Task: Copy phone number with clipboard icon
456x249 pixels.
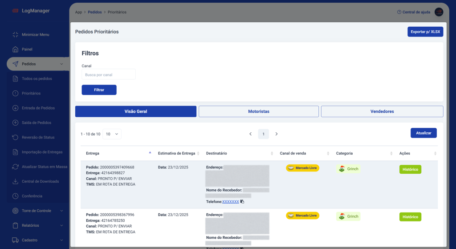Action: 242,202
